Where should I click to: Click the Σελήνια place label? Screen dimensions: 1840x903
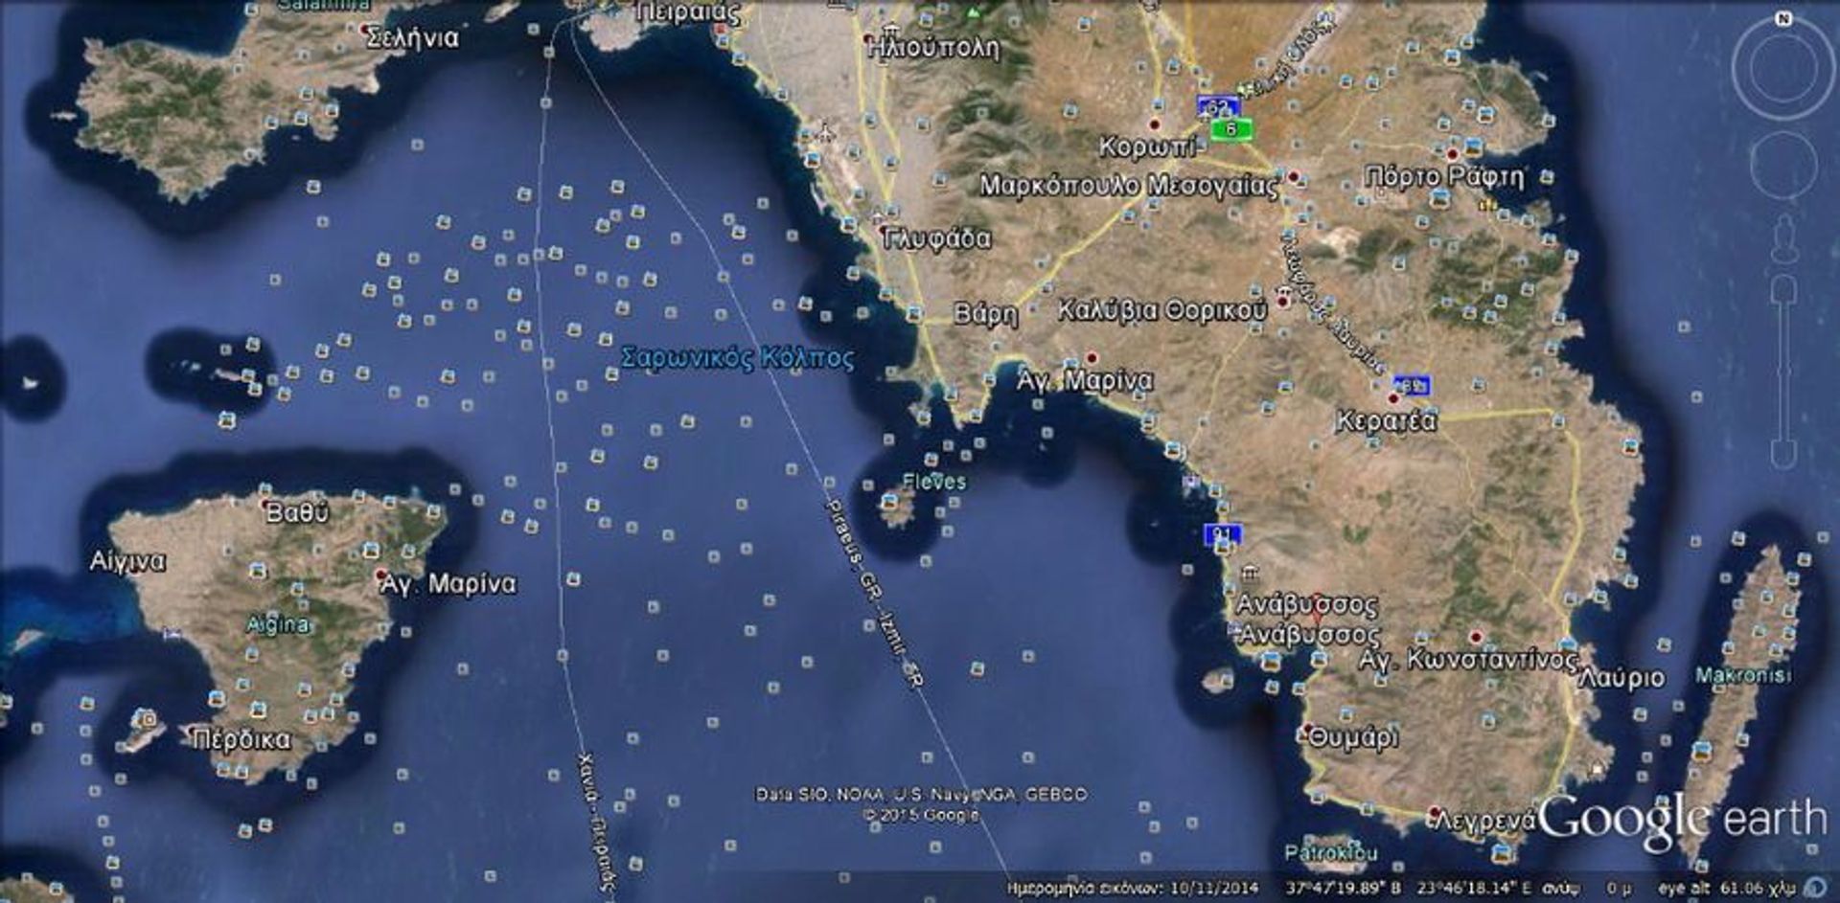[x=413, y=38]
